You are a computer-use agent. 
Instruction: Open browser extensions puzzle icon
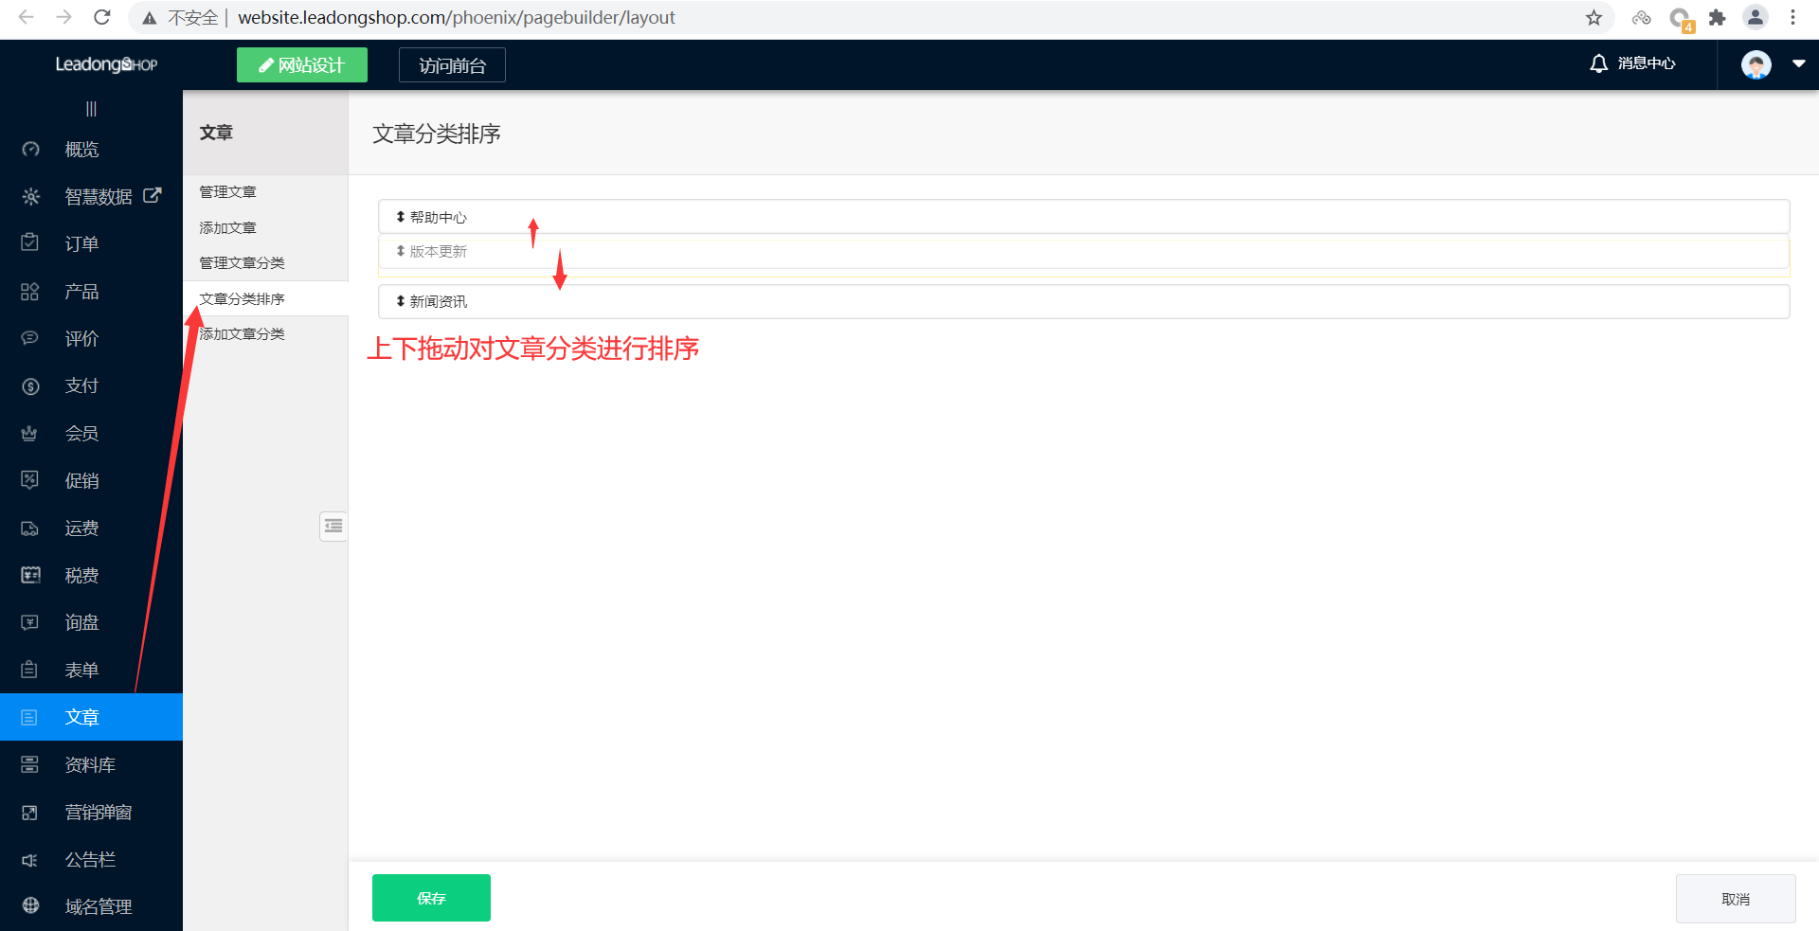1717,17
